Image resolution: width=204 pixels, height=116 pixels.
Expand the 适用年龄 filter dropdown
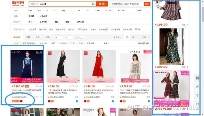(x=44, y=22)
